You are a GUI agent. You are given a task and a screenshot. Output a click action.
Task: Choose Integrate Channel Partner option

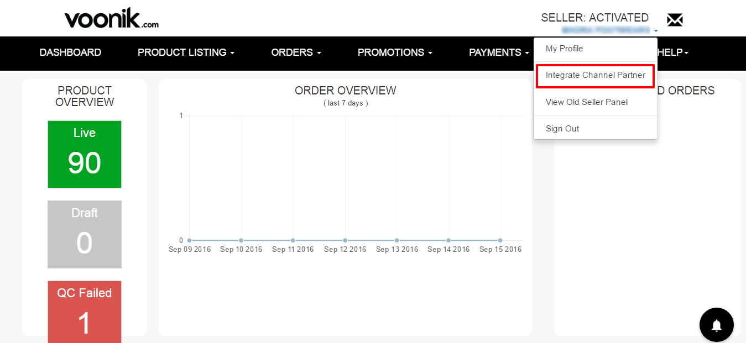[596, 75]
